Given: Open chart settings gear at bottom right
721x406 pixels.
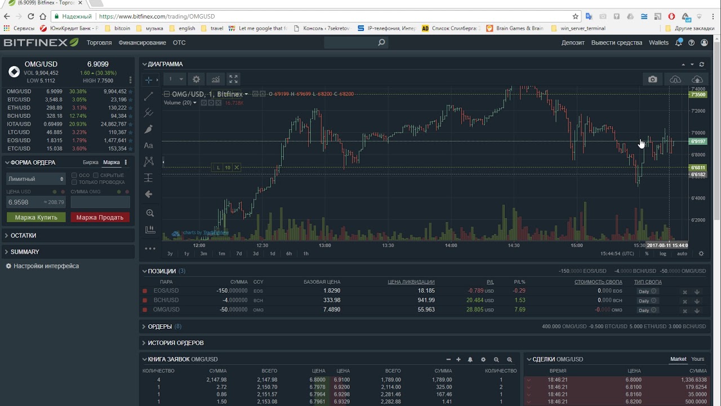Looking at the screenshot, I should 701,254.
